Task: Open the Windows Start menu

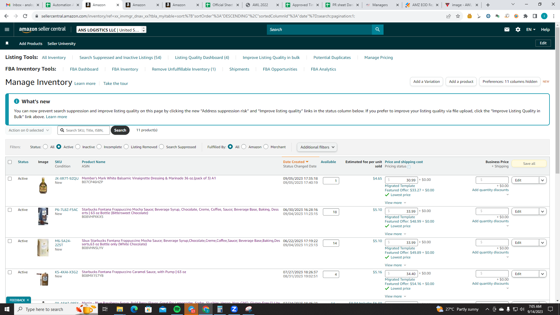Action: pos(7,309)
